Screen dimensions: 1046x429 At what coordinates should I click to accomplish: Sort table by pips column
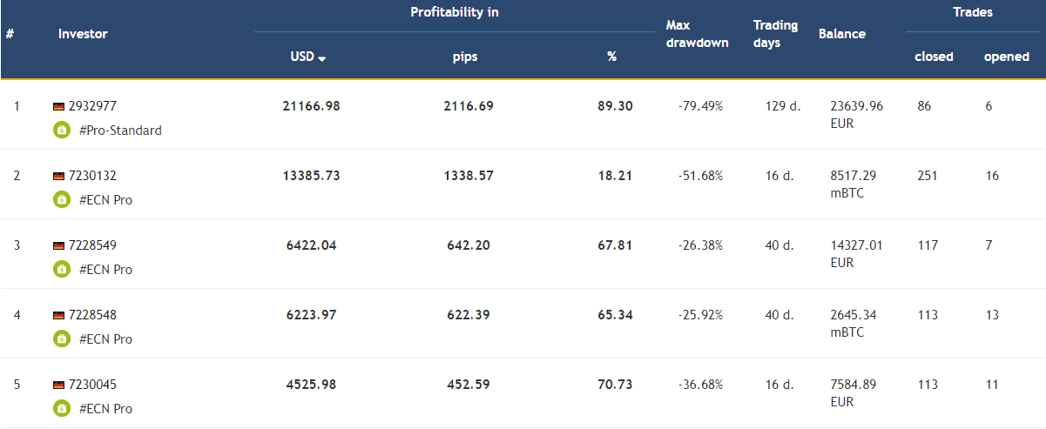coord(465,57)
